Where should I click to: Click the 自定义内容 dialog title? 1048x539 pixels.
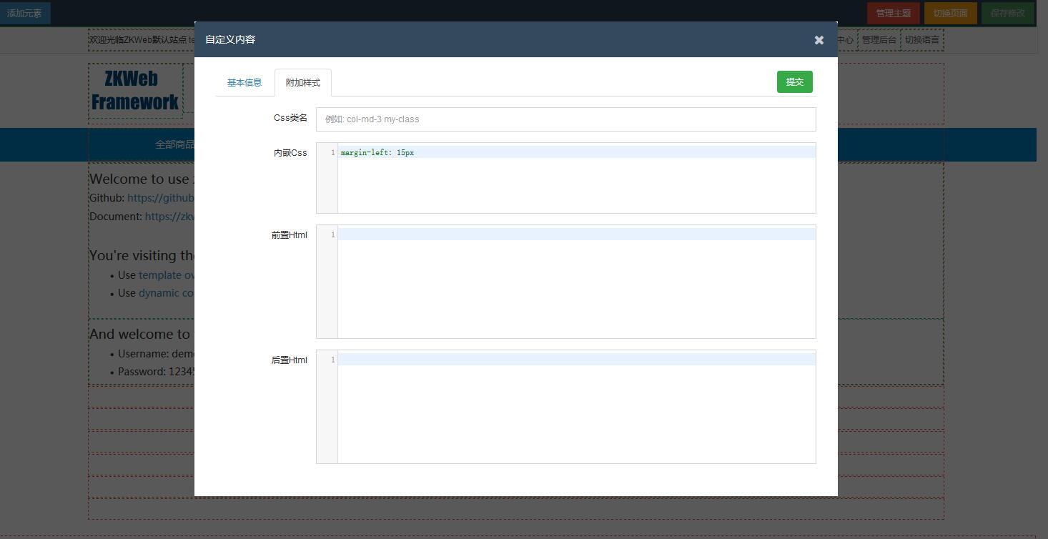click(x=230, y=39)
